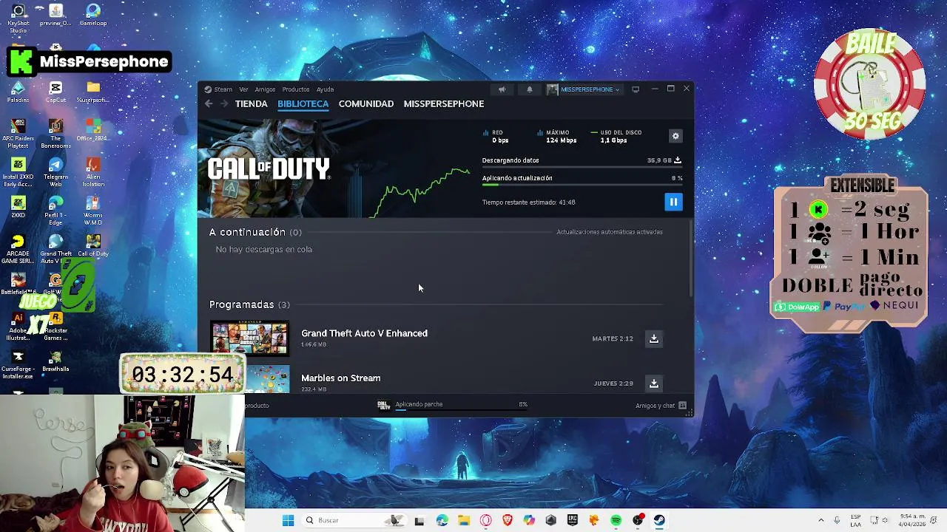Viewport: 947px width, 532px height.
Task: Go forward with the Steam forward arrow
Action: (224, 104)
